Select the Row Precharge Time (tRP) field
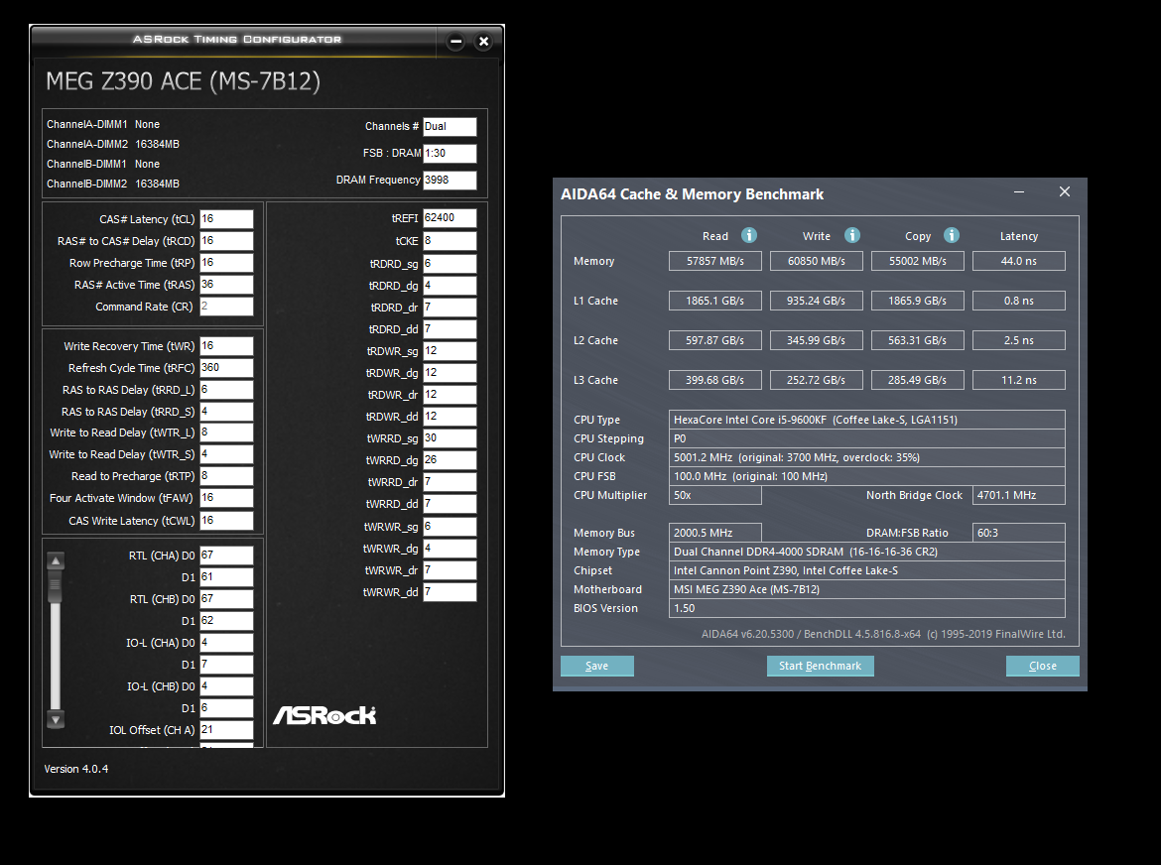 coord(226,263)
